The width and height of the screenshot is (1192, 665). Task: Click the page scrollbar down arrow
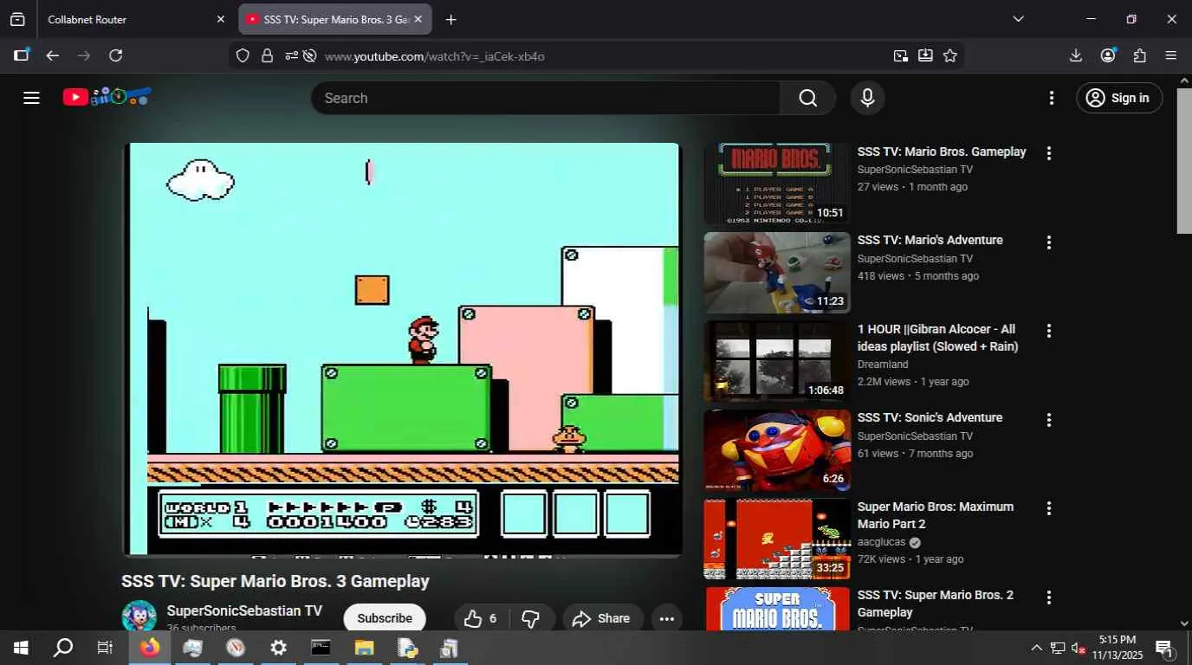1184,623
